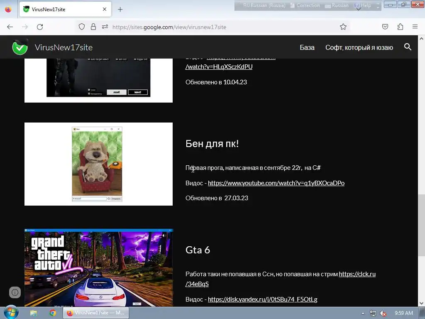Viewport: 425px width, 319px height.
Task: Click the Grand Theft Auto VI image
Action: (99, 268)
